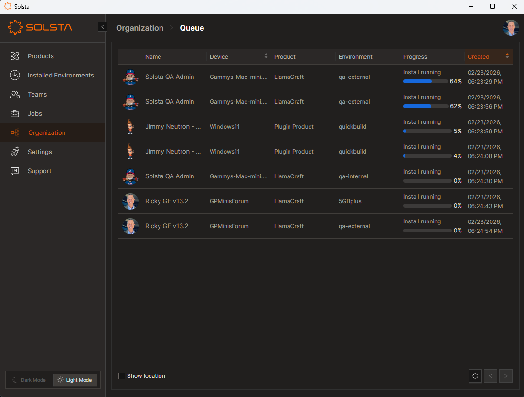Sort by Device column arrows
524x397 pixels.
pos(266,56)
